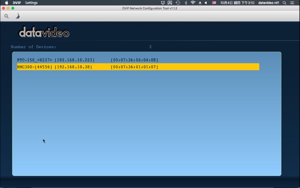Viewport: 300px width, 188px height.
Task: Close the DVIP Network Configuration window
Action: pos(3,8)
